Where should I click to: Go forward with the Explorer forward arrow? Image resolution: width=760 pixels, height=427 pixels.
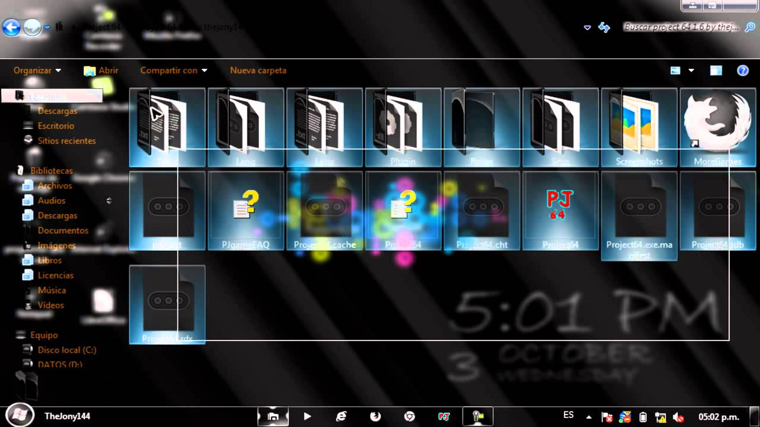pos(33,27)
